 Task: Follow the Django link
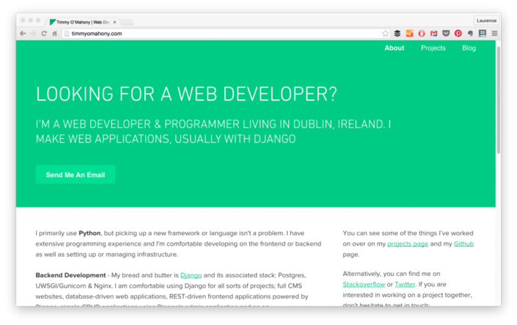[191, 275]
